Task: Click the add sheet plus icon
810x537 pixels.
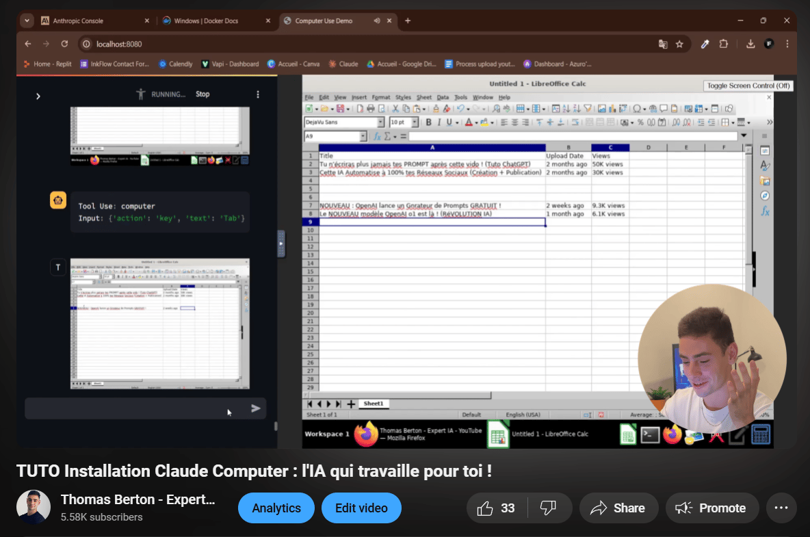Action: click(351, 404)
